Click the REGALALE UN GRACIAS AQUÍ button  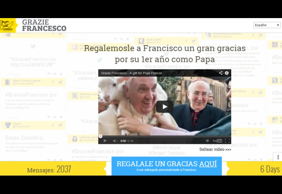click(x=166, y=166)
